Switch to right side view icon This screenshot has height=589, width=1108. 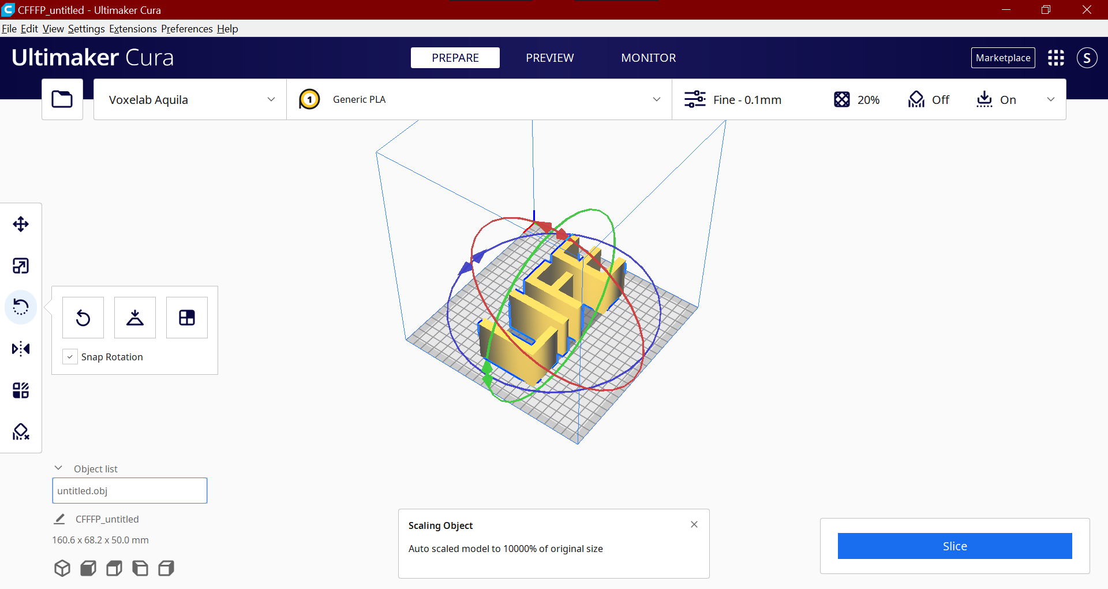pos(166,568)
